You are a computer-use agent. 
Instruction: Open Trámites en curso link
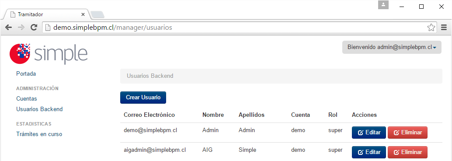[39, 134]
